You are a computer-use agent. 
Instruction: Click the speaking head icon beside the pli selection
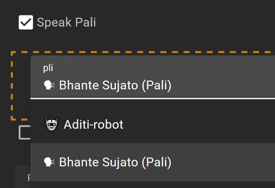click(49, 85)
